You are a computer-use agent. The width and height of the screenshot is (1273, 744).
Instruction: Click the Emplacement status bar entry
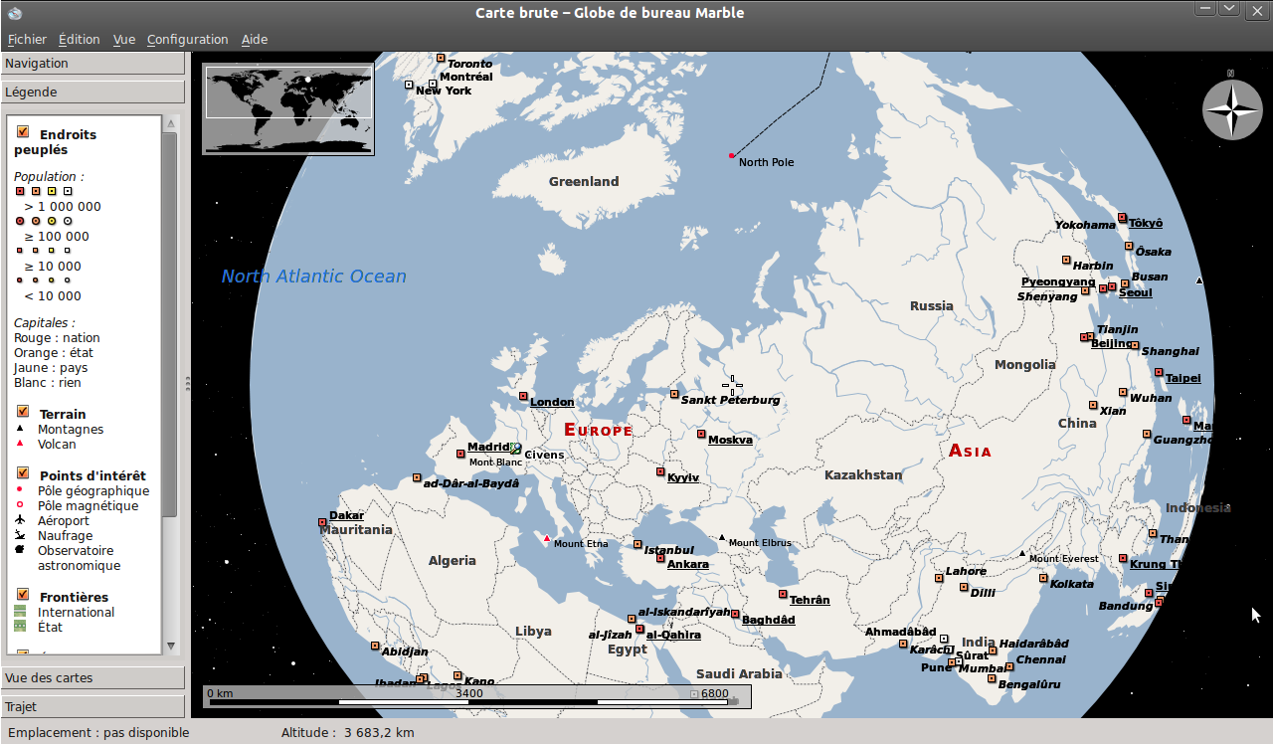[98, 733]
